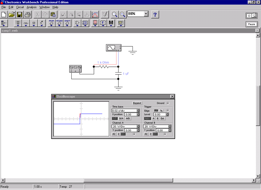
Task: Set Channel B coupling to zero
Action: (151, 134)
